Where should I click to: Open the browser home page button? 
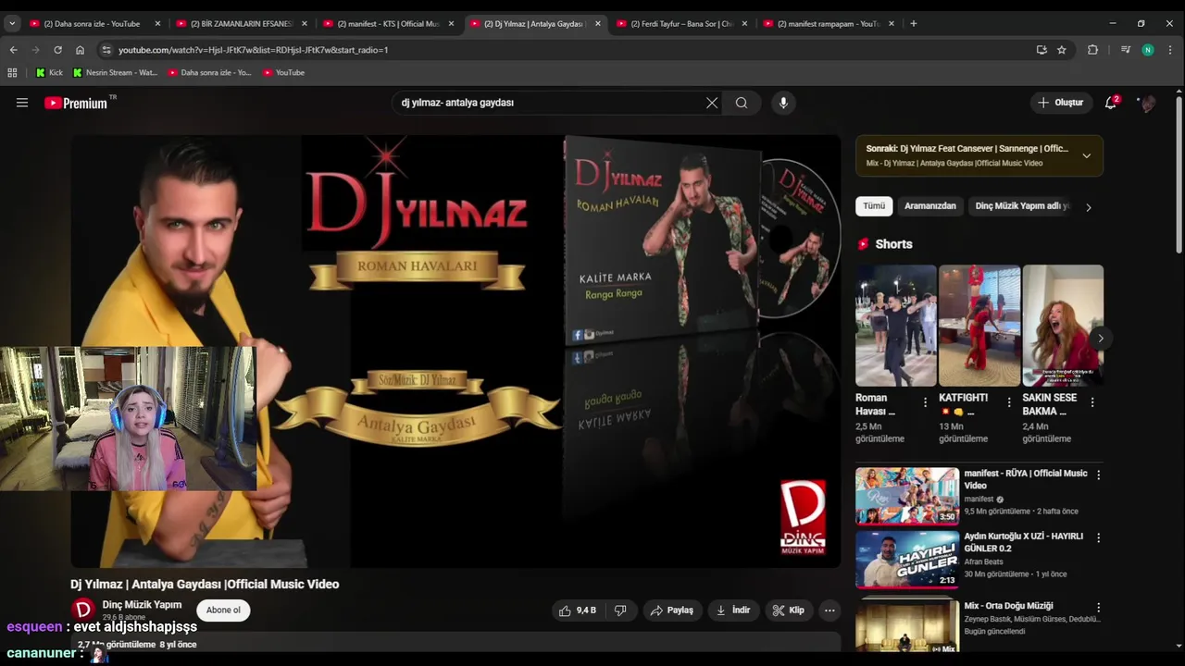80,50
